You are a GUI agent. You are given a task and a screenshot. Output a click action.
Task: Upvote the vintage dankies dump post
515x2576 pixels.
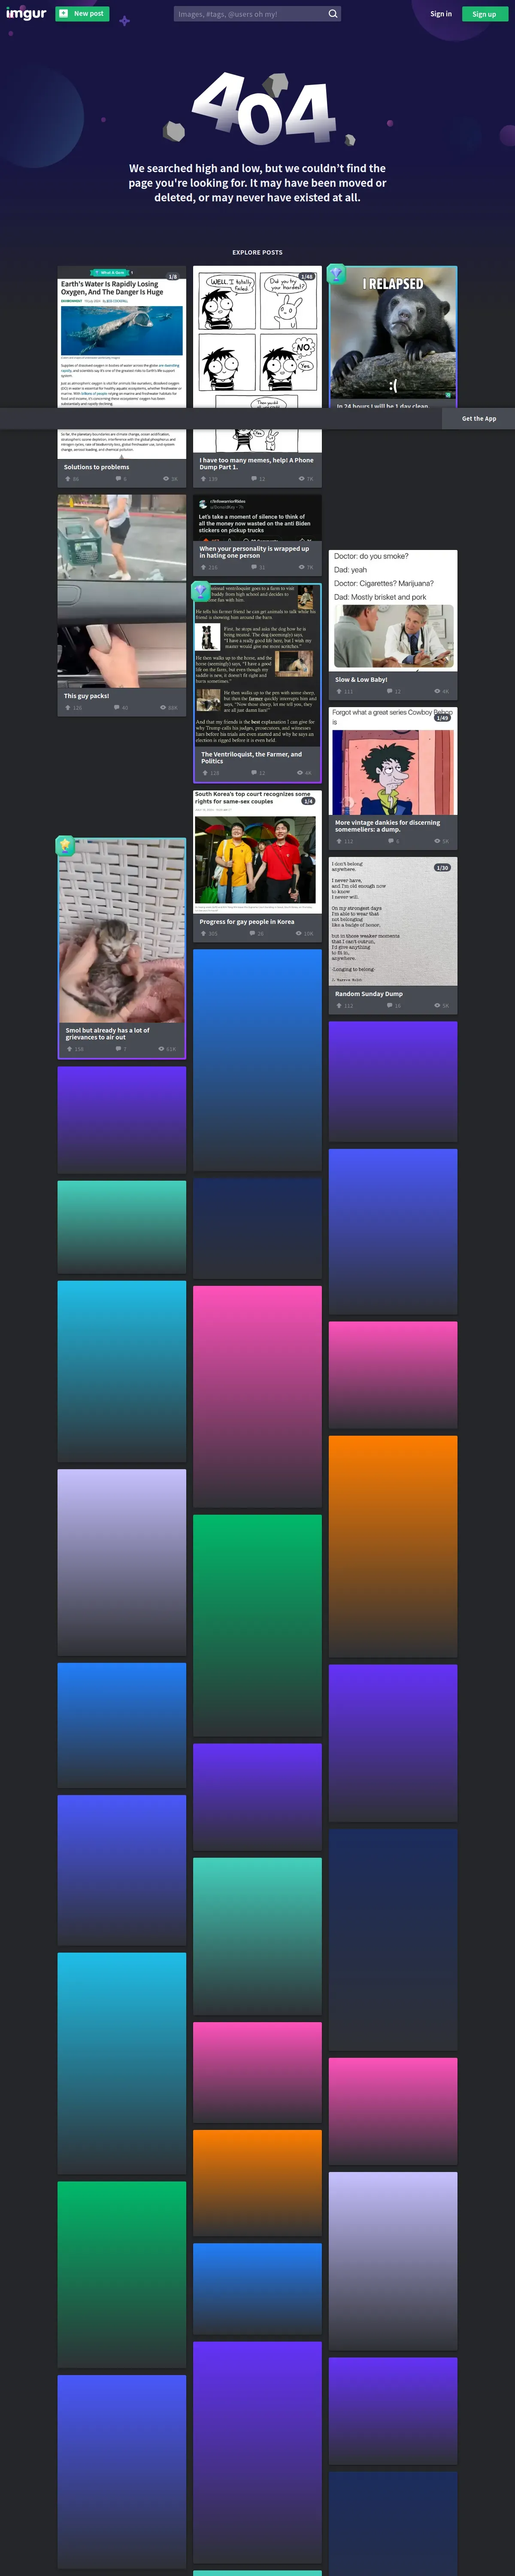[339, 841]
